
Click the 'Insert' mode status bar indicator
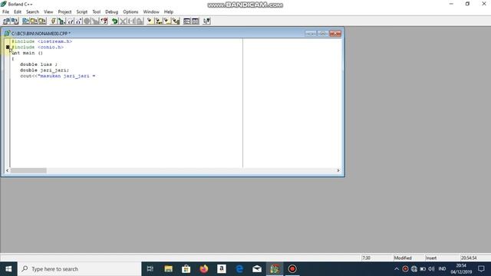point(431,258)
